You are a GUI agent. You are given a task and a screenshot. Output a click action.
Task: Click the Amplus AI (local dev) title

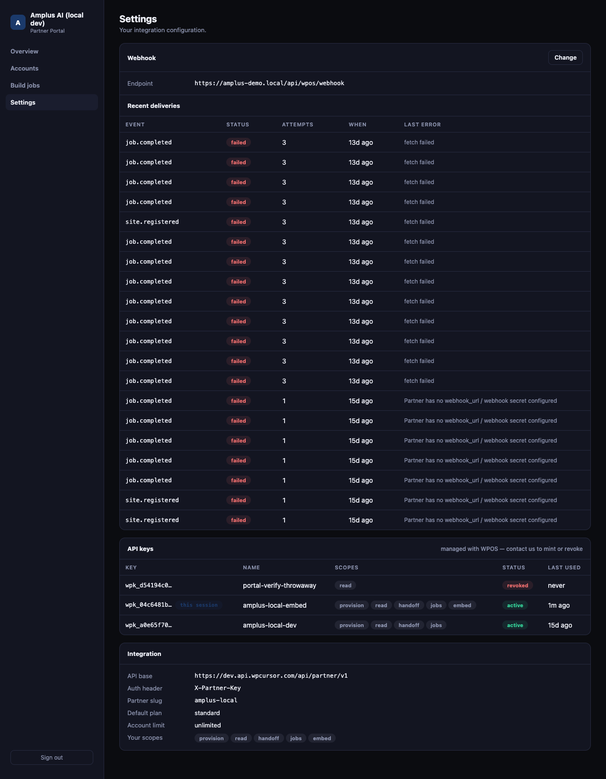[x=57, y=19]
